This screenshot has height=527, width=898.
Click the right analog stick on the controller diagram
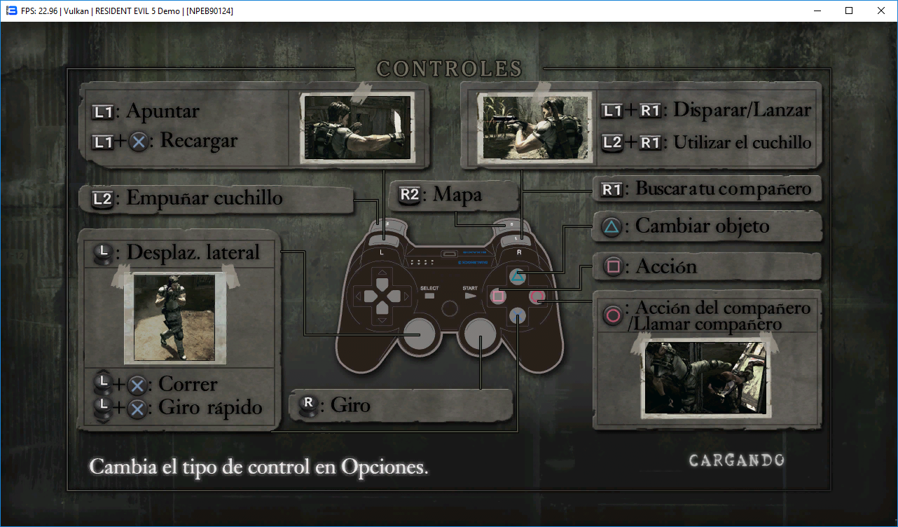481,334
